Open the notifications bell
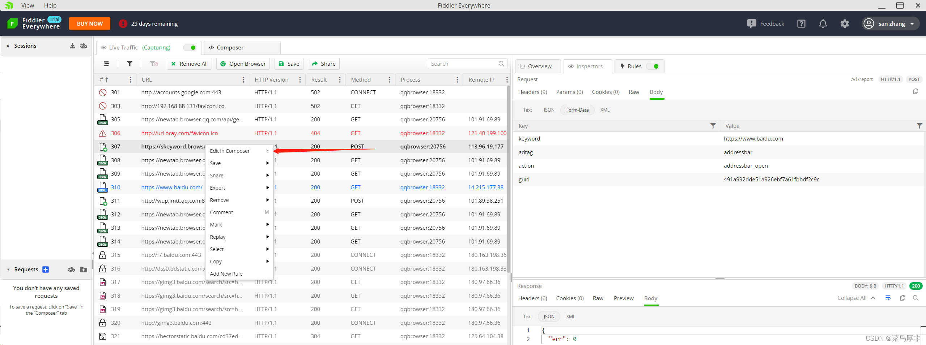The image size is (926, 345). [x=823, y=23]
